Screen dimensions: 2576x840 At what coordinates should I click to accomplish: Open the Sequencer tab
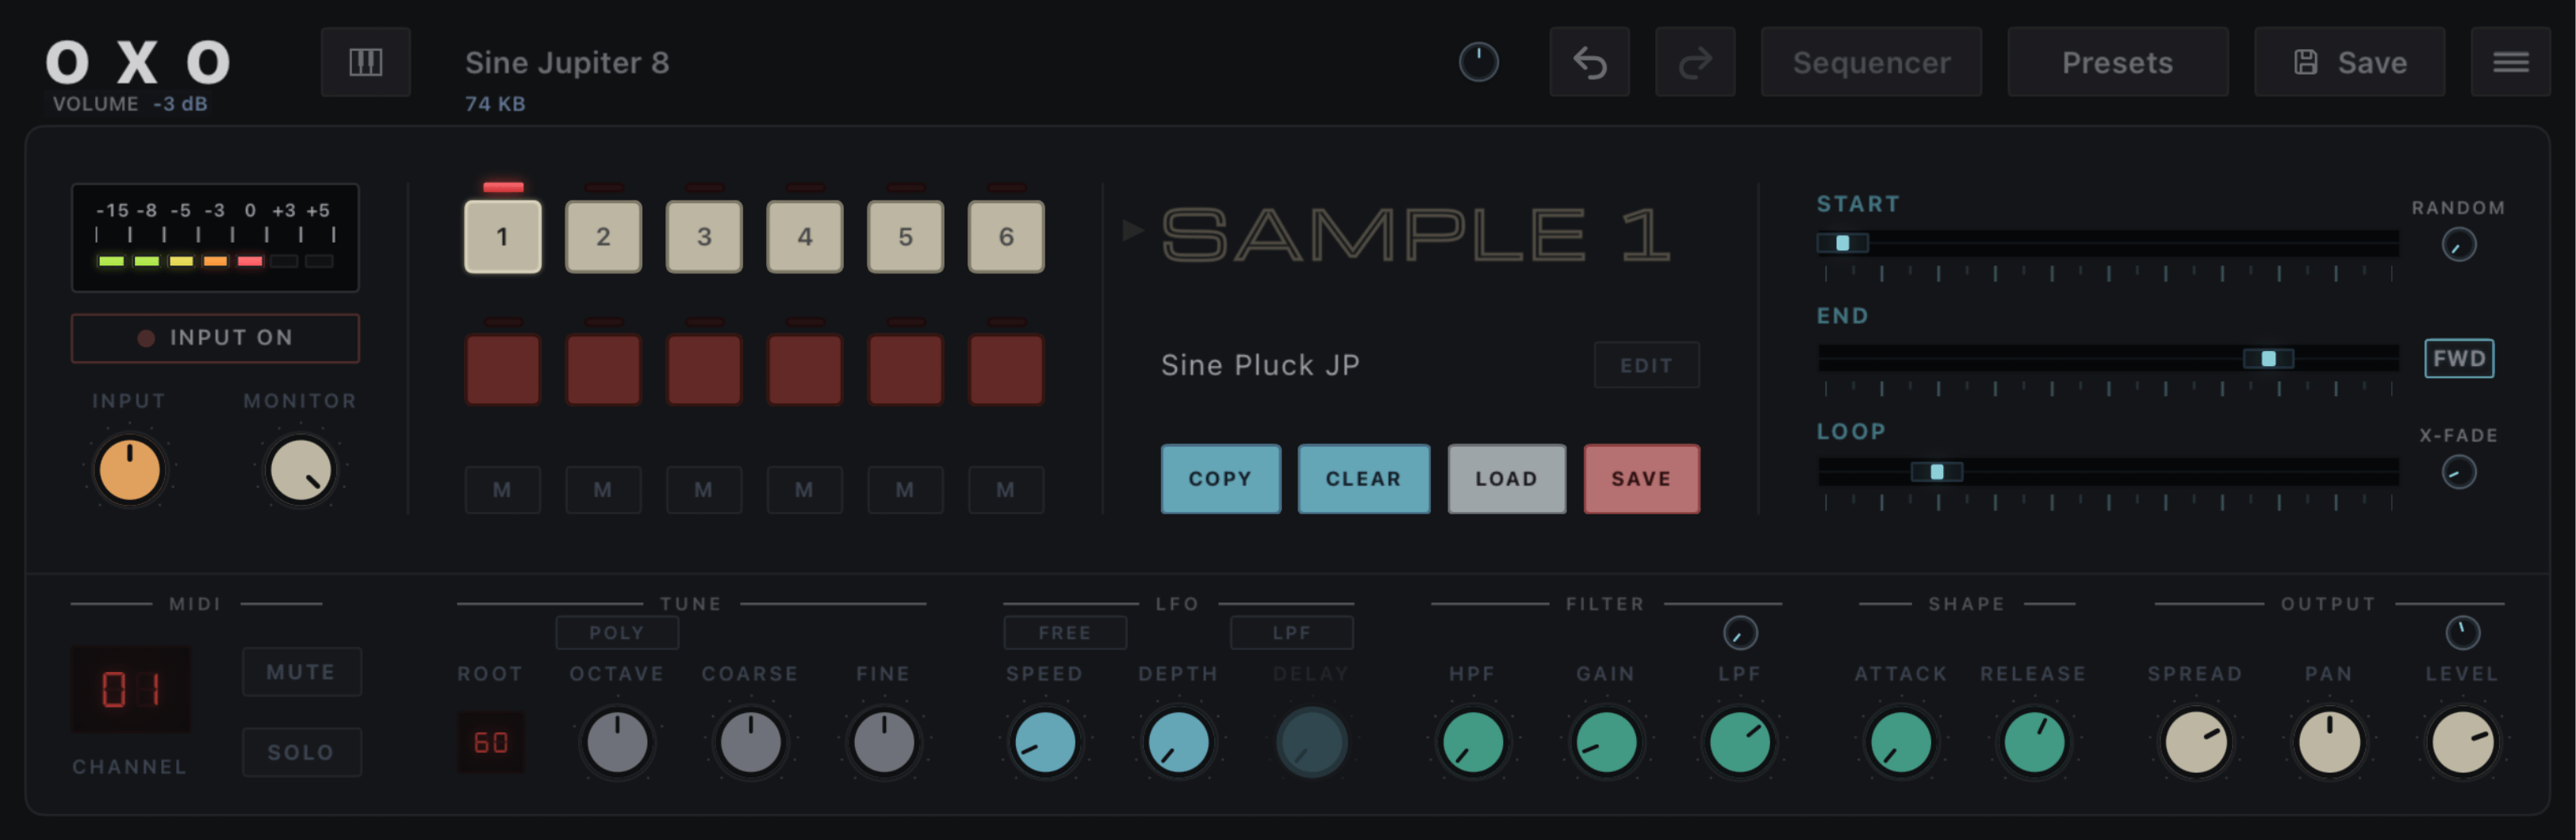click(x=1871, y=62)
